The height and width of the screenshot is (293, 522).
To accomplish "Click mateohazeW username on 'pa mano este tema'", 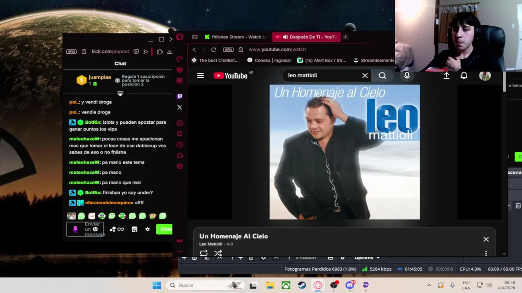I will (84, 162).
